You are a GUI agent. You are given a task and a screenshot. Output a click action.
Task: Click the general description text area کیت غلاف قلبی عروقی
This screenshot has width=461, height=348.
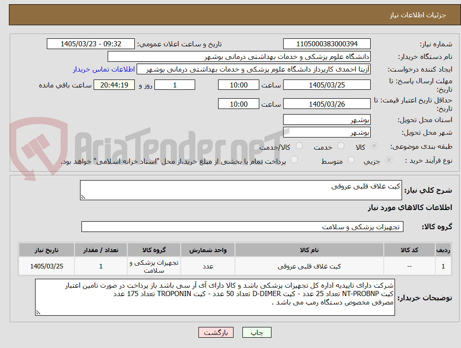pyautogui.click(x=241, y=190)
